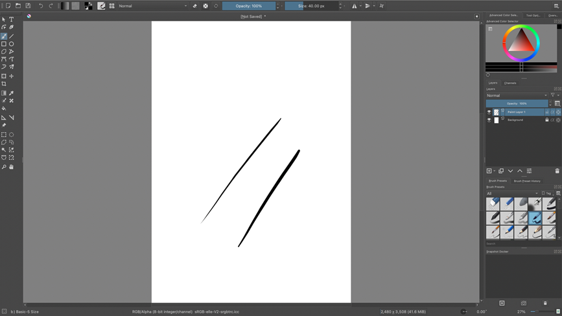Toggle horizontal mirror tool
Image resolution: width=562 pixels, height=316 pixels.
pos(355,6)
